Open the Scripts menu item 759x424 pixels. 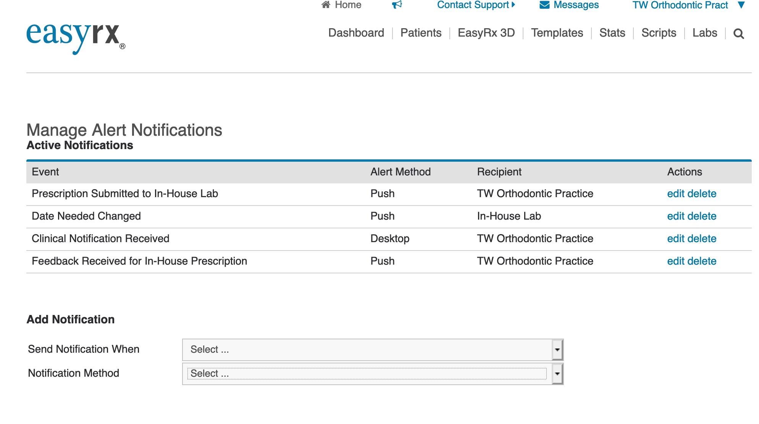pyautogui.click(x=659, y=33)
